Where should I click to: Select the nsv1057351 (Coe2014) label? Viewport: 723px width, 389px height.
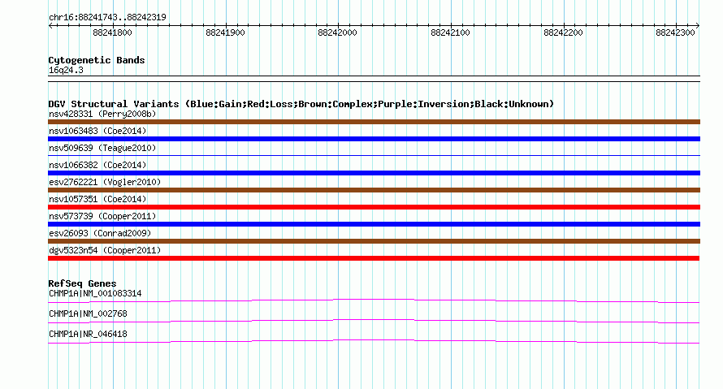[97, 199]
